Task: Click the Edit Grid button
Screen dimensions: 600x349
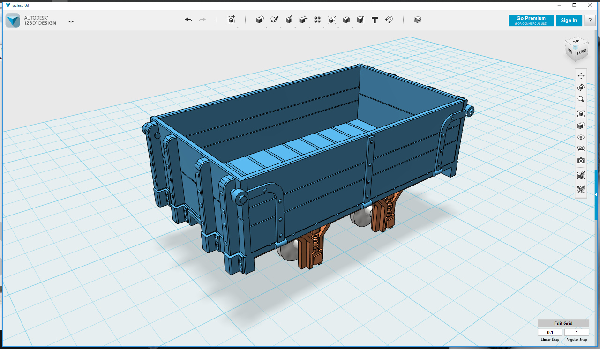Action: (563, 323)
